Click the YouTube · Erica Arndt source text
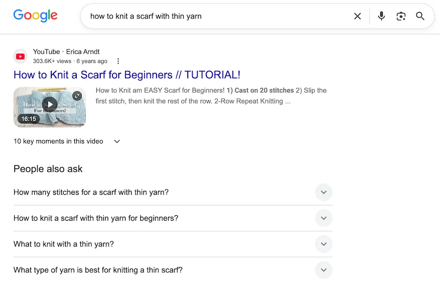The height and width of the screenshot is (290, 440). 66,52
